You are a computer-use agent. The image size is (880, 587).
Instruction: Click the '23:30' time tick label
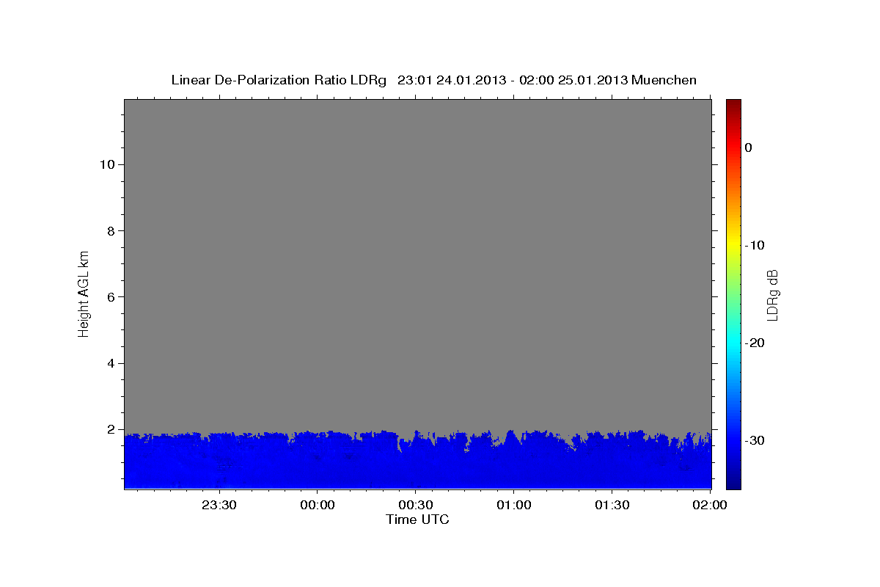pos(219,505)
